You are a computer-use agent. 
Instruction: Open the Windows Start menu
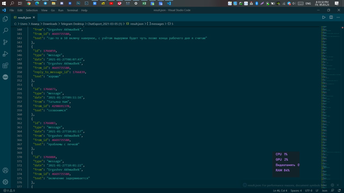(x=4, y=3)
